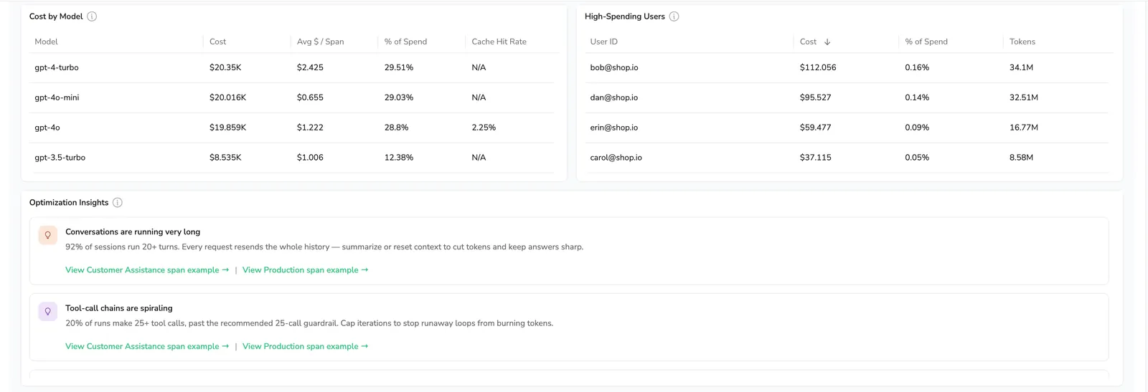Click the 16.77M tokens value
This screenshot has width=1148, height=392.
(1024, 128)
